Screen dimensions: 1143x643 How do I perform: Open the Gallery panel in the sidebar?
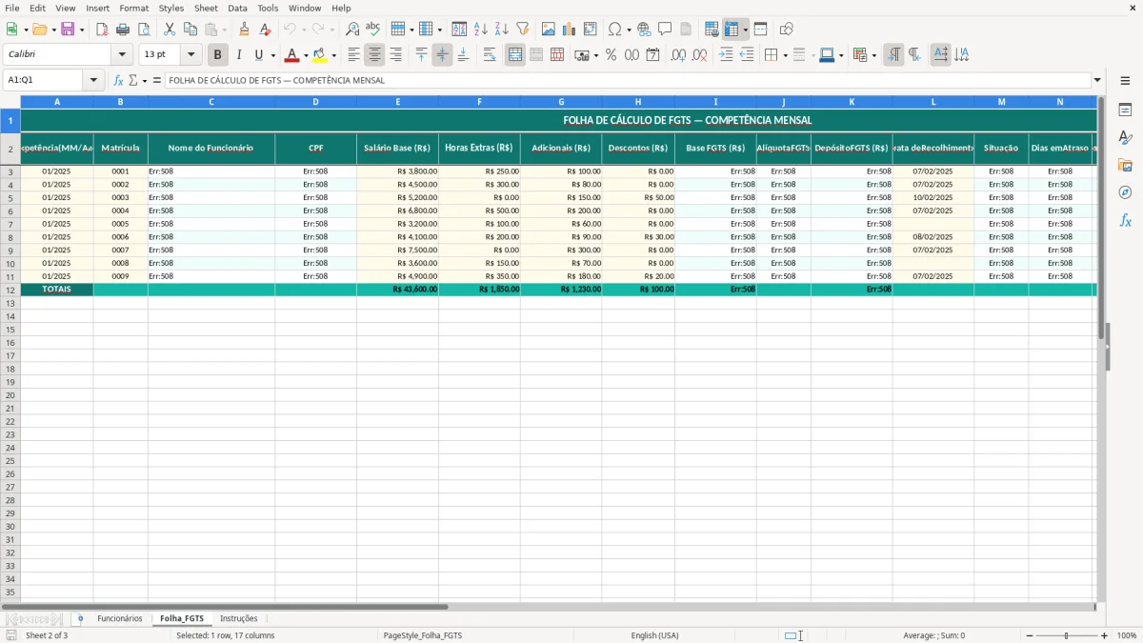pyautogui.click(x=1126, y=165)
